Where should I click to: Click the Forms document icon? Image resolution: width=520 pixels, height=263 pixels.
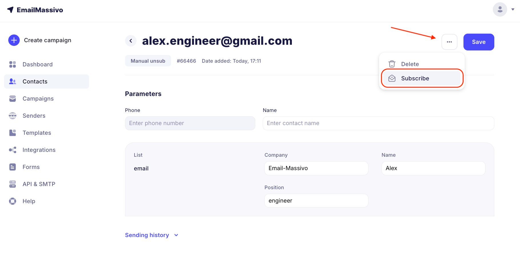point(13,167)
